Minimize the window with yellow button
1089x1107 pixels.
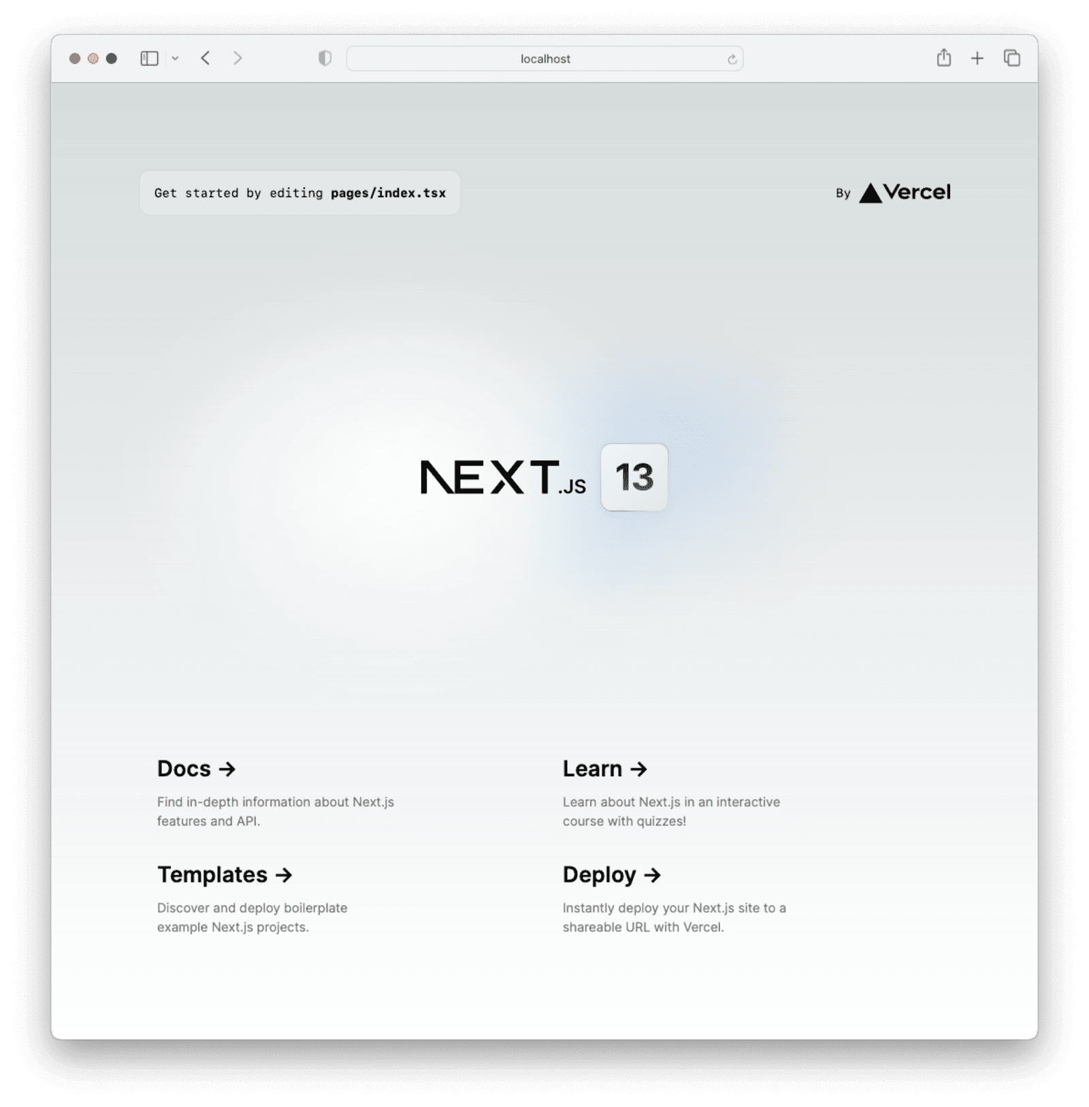[93, 59]
